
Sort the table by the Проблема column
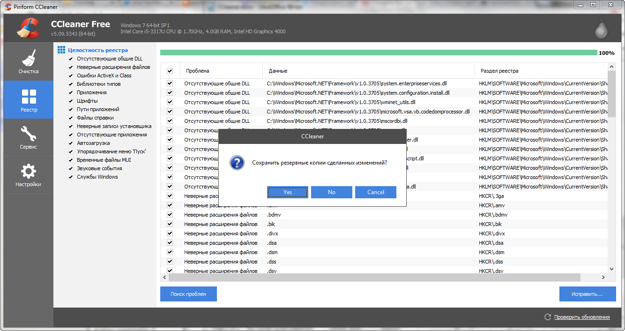221,71
